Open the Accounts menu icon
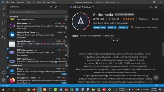Viewport: 164px width, 92px height. click(x=3, y=73)
